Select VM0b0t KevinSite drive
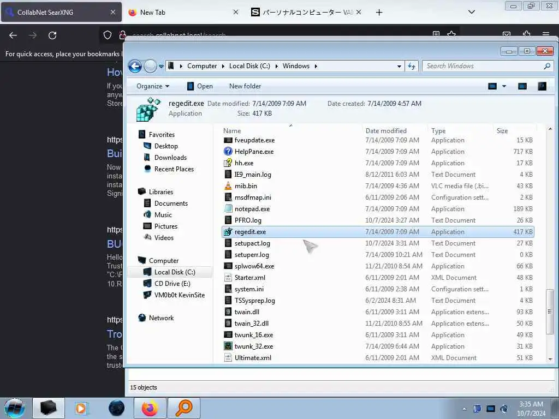 pyautogui.click(x=179, y=295)
